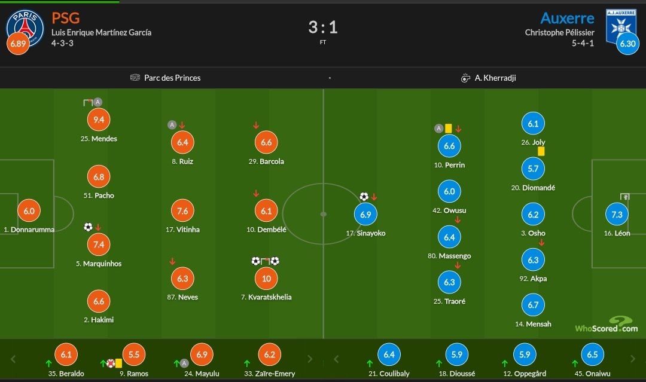Click PSG overall team rating 6.89 badge

point(18,44)
